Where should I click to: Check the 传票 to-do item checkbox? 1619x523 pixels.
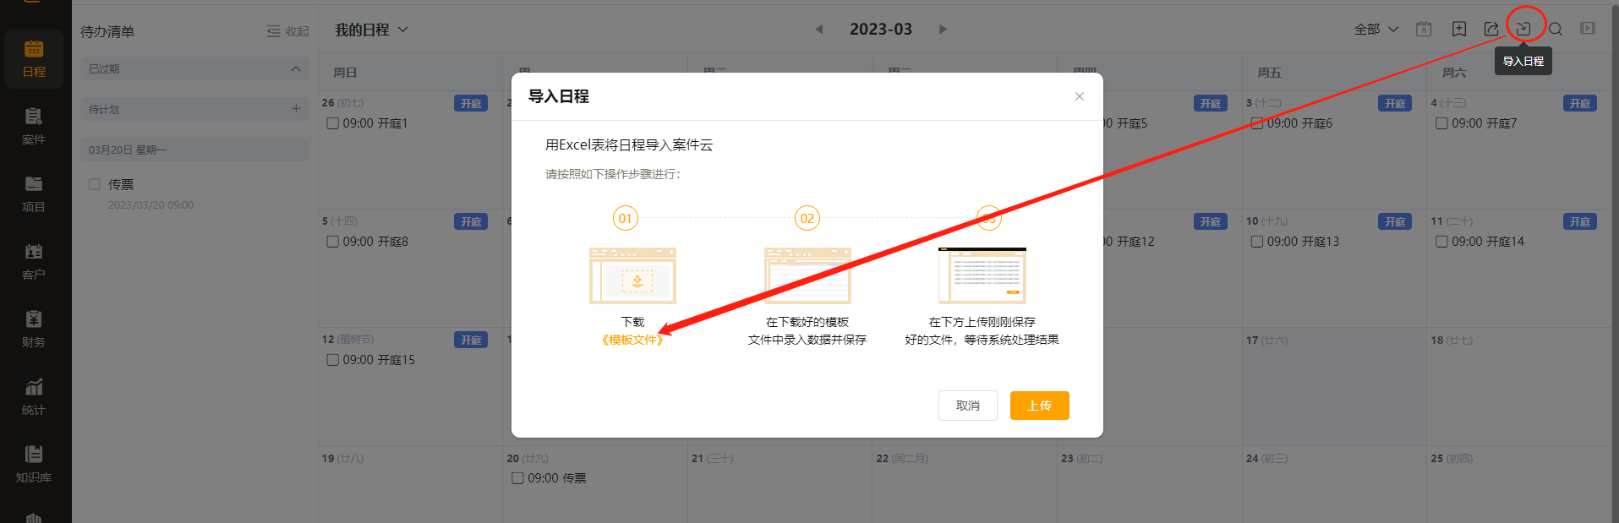(x=95, y=184)
